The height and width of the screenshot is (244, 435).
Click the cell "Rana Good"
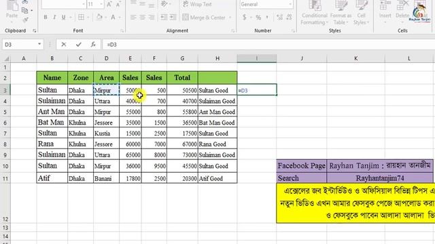(217, 144)
